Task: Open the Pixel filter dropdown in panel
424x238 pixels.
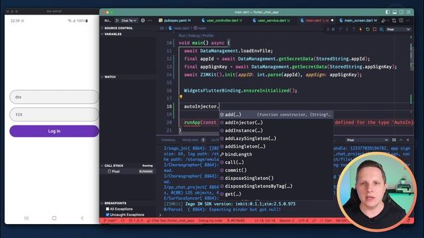Action: pyautogui.click(x=367, y=139)
